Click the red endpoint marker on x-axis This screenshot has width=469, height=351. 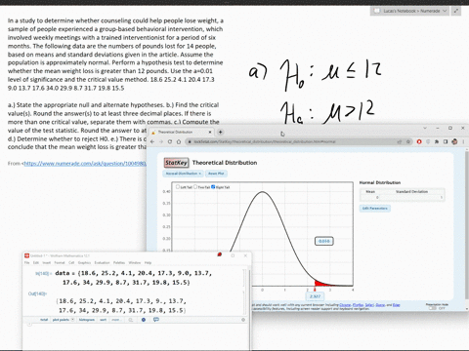coord(315,290)
